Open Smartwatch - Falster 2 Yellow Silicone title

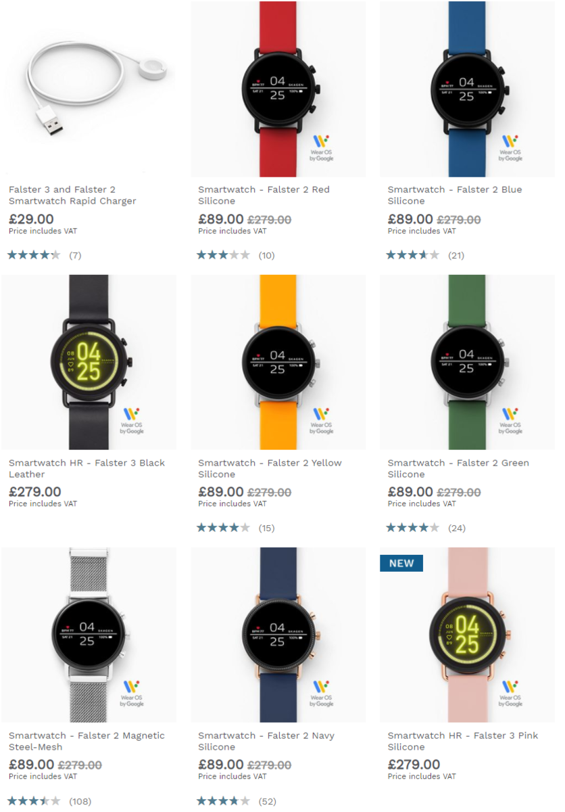[270, 468]
